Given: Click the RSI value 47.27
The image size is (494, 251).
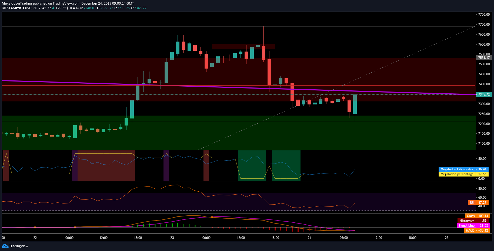Looking at the screenshot, I should 482,203.
